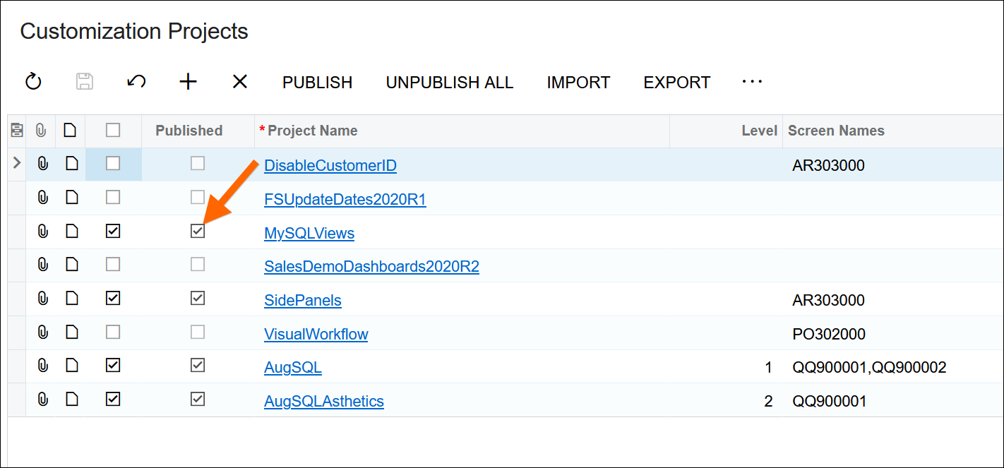Select AR303000 cell in SidePanels row
This screenshot has height=468, width=1004.
tap(829, 300)
